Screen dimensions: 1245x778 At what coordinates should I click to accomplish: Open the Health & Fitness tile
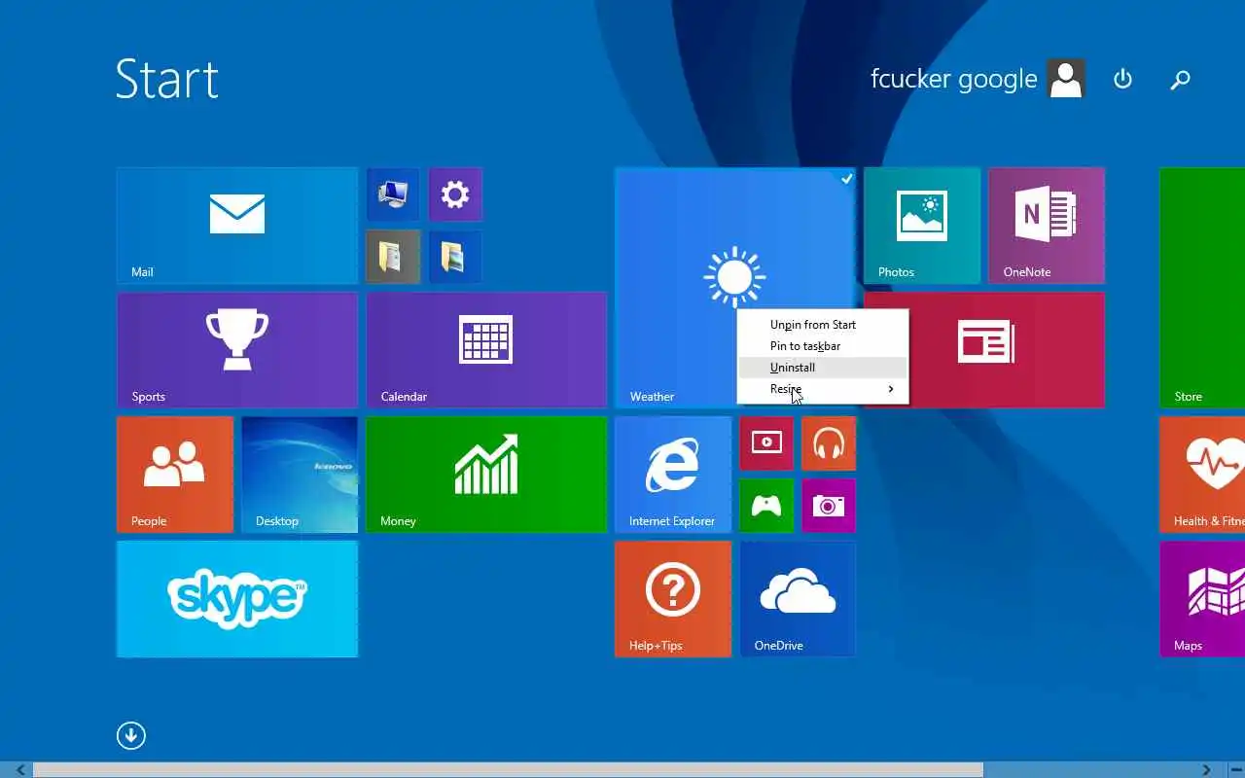[1202, 475]
